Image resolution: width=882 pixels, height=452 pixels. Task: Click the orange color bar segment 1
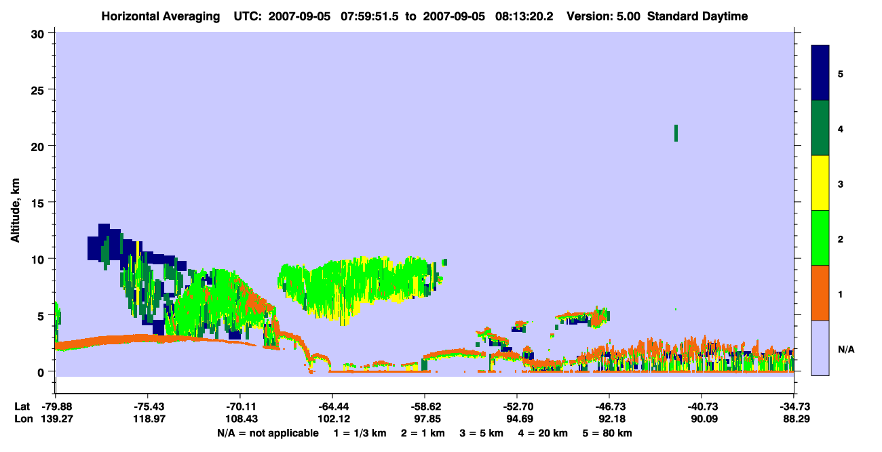[x=820, y=293]
